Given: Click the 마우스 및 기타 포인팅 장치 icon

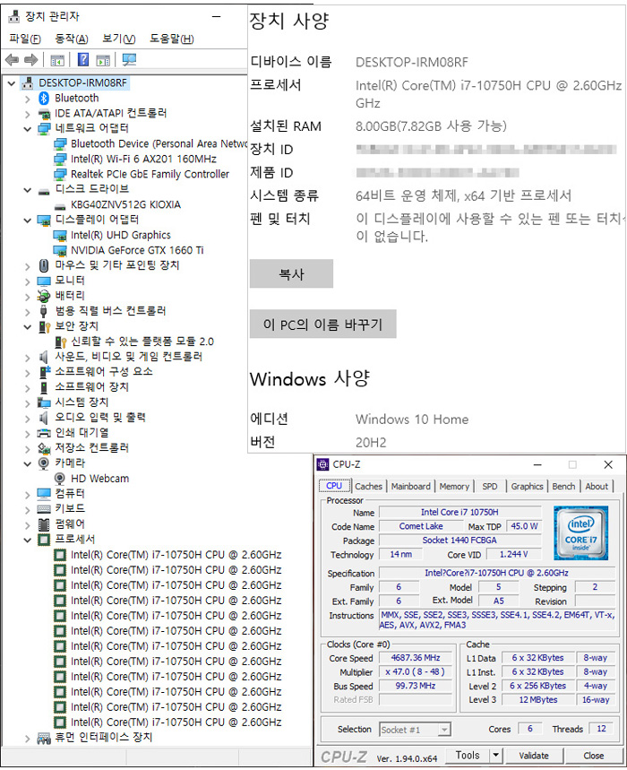Looking at the screenshot, I should (44, 265).
